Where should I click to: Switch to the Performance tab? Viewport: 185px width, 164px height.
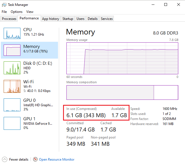[29, 18]
